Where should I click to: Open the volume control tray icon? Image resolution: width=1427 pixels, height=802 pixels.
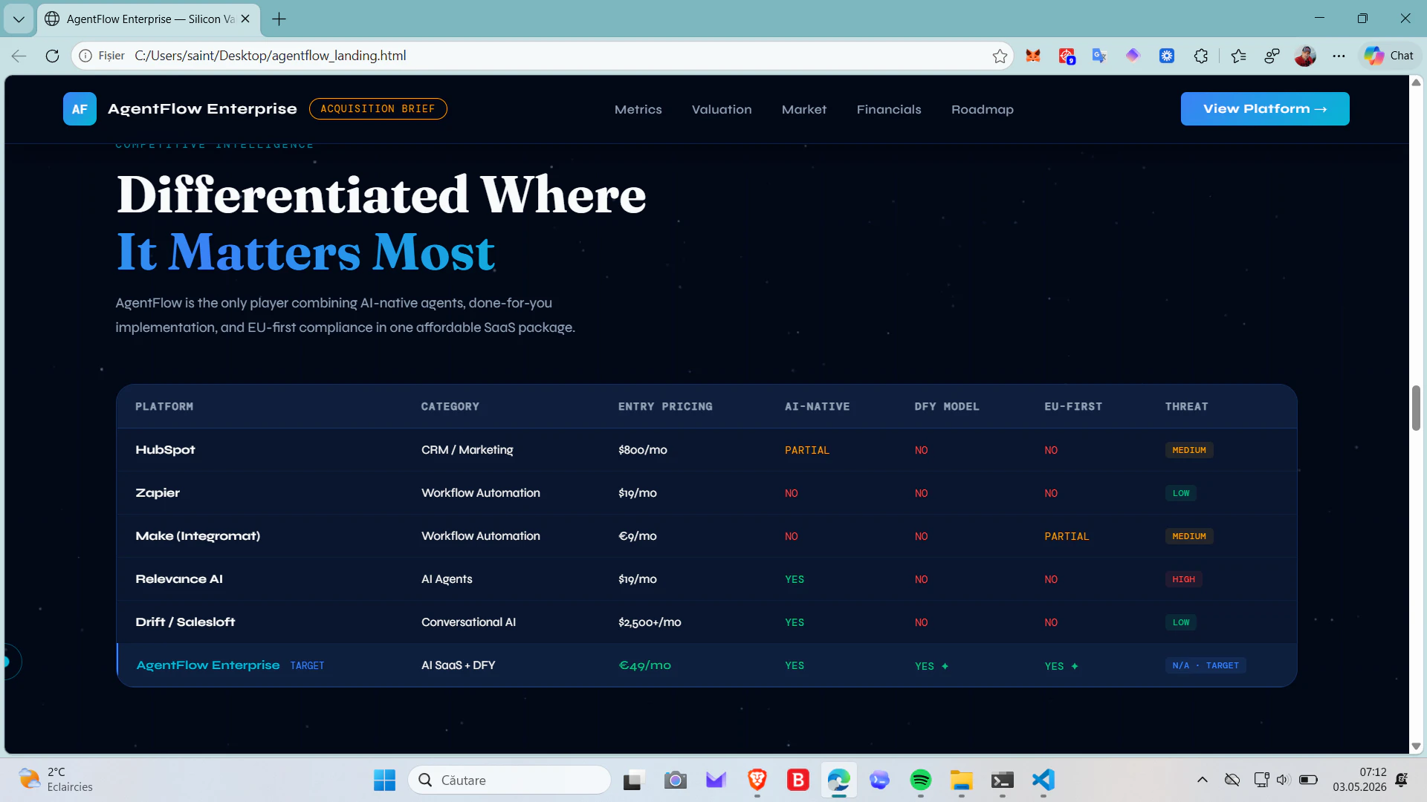click(x=1283, y=780)
